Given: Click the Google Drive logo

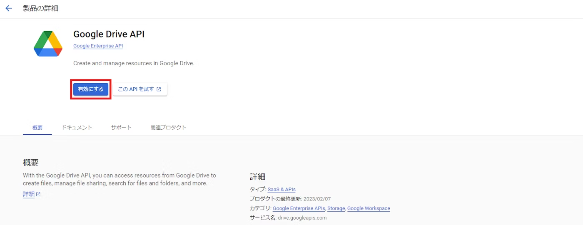Looking at the screenshot, I should 48,44.
